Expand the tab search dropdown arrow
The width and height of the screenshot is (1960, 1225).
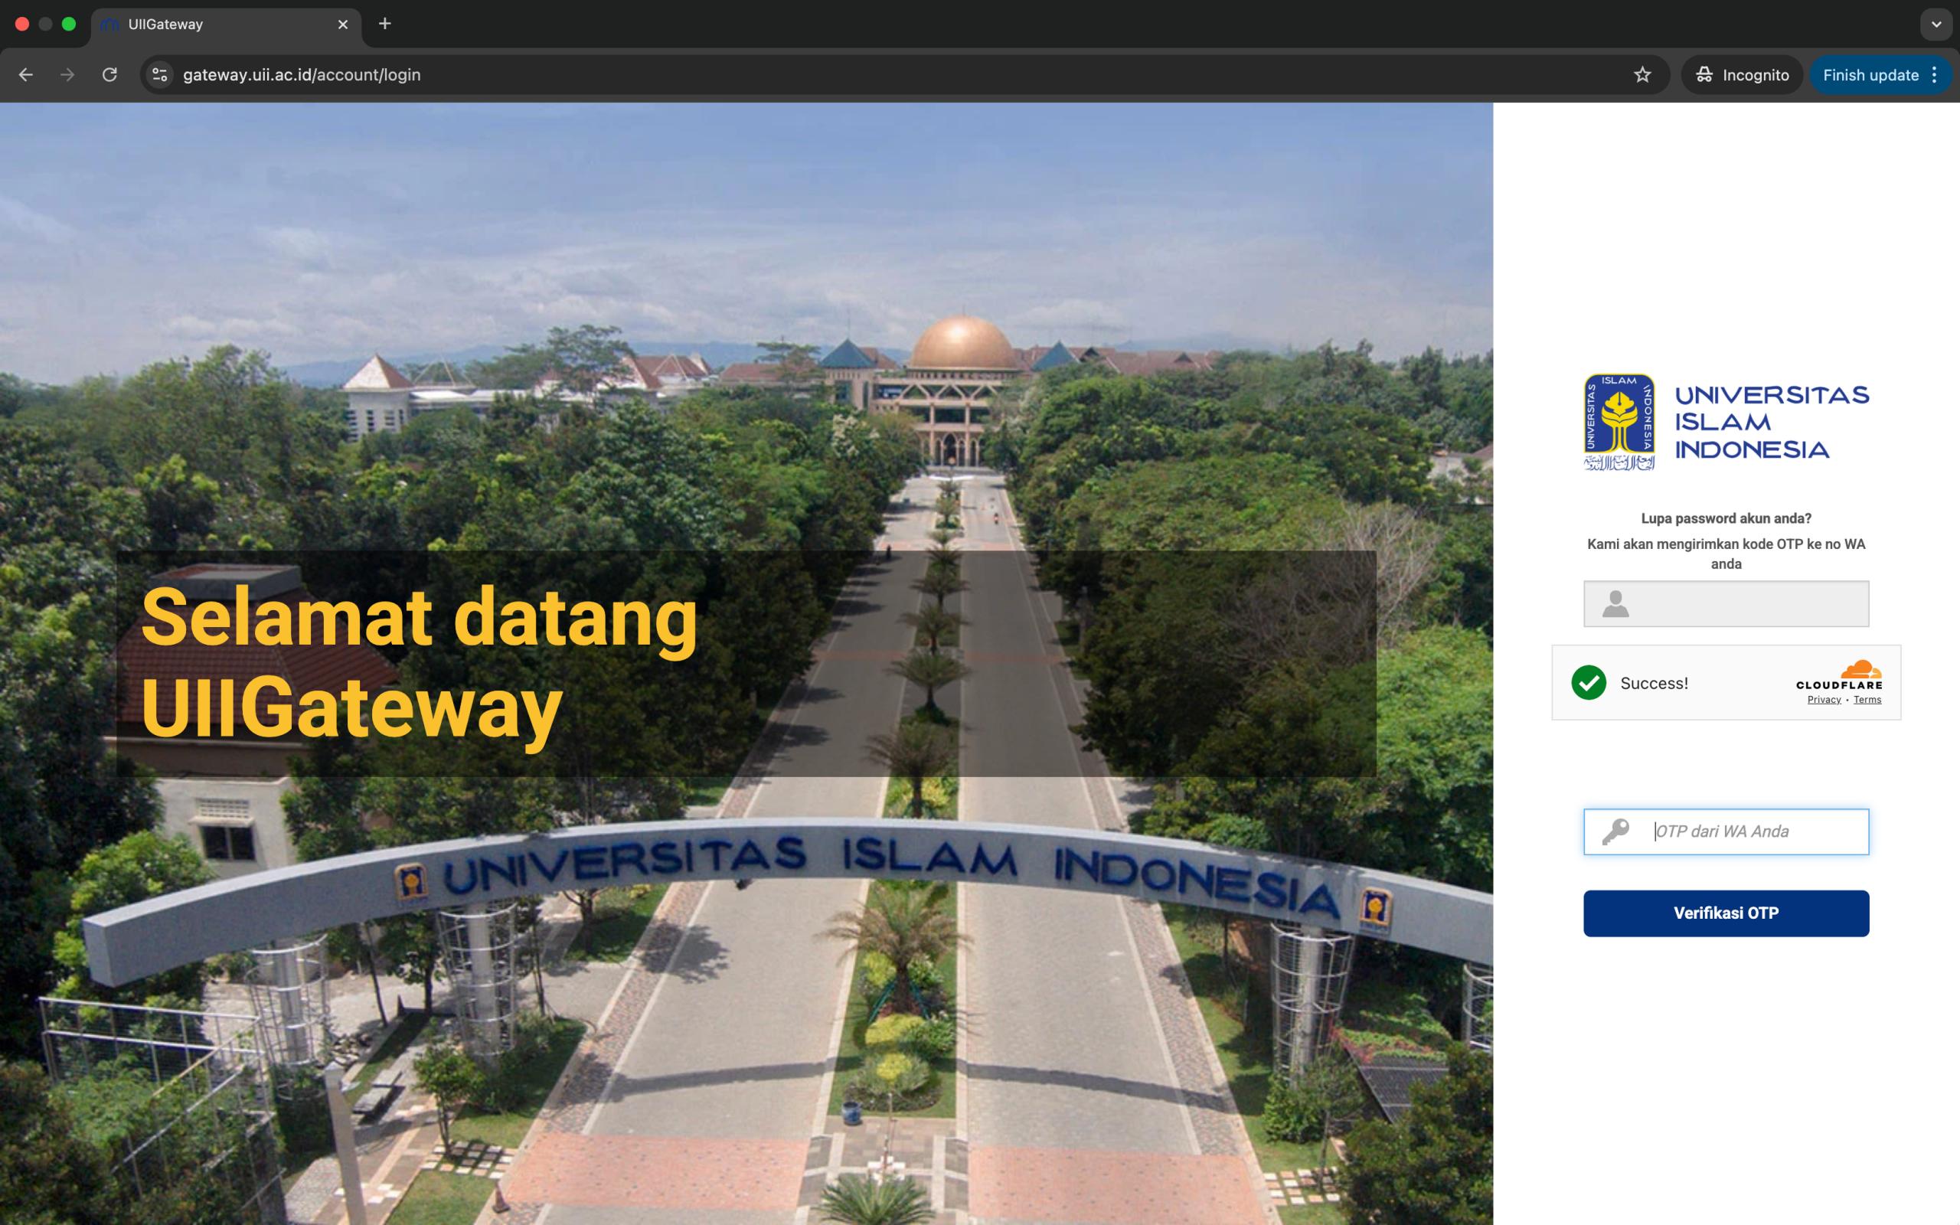1935,24
